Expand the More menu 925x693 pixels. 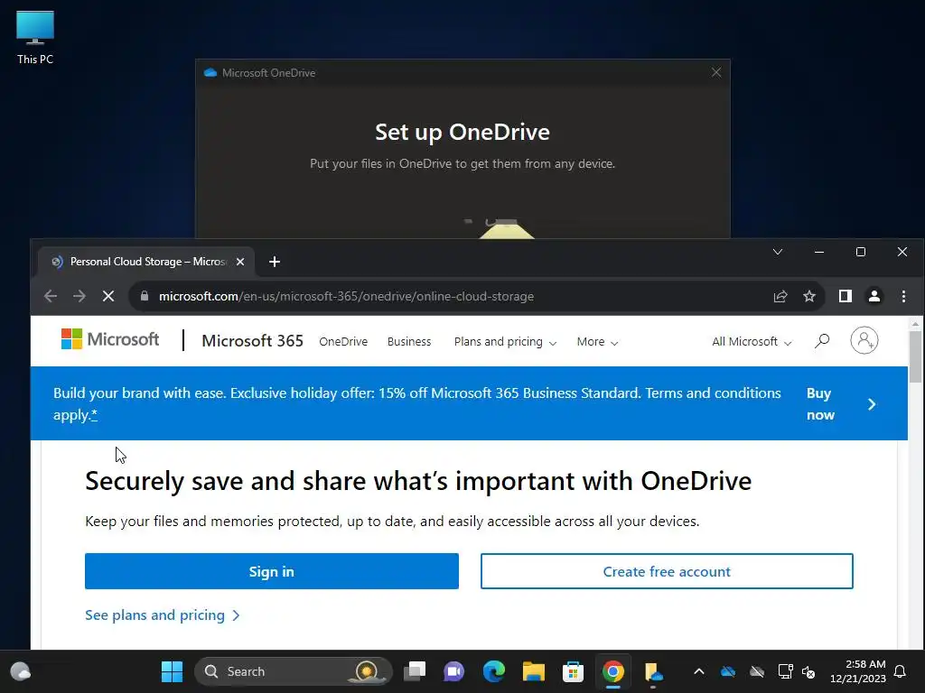(597, 342)
